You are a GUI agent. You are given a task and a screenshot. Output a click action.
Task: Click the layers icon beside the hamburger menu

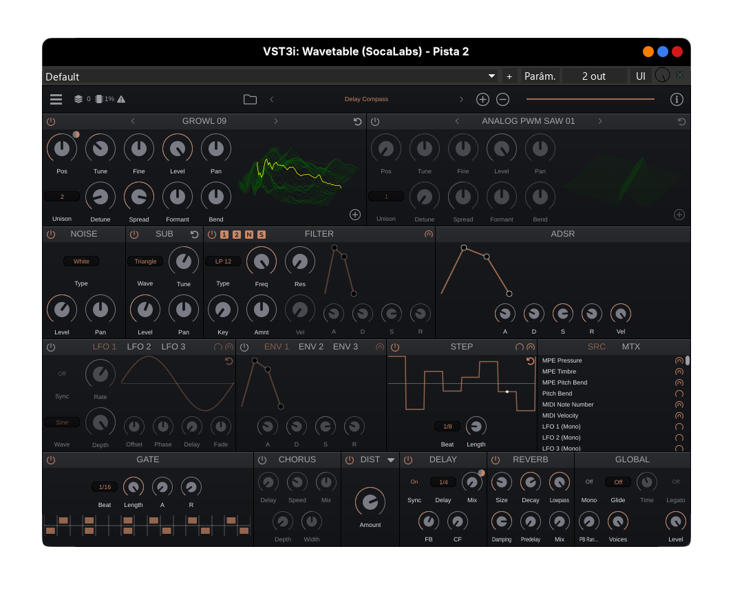(x=78, y=98)
